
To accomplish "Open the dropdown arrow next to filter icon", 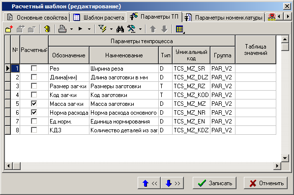I will point(112,29).
